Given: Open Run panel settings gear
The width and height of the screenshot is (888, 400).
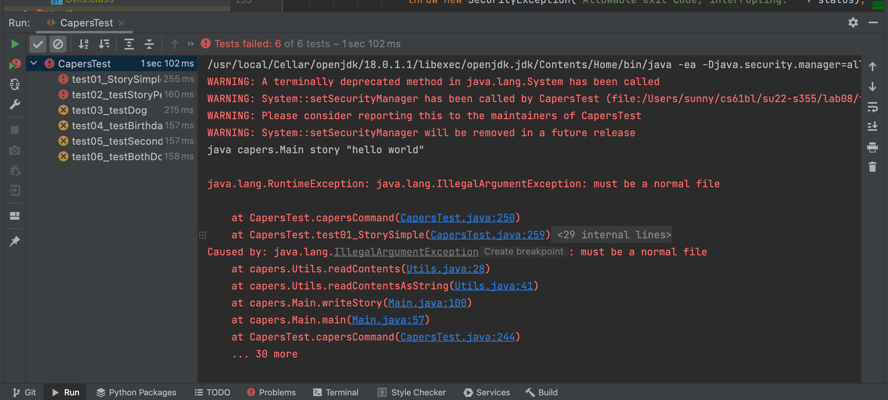Looking at the screenshot, I should pos(853,23).
